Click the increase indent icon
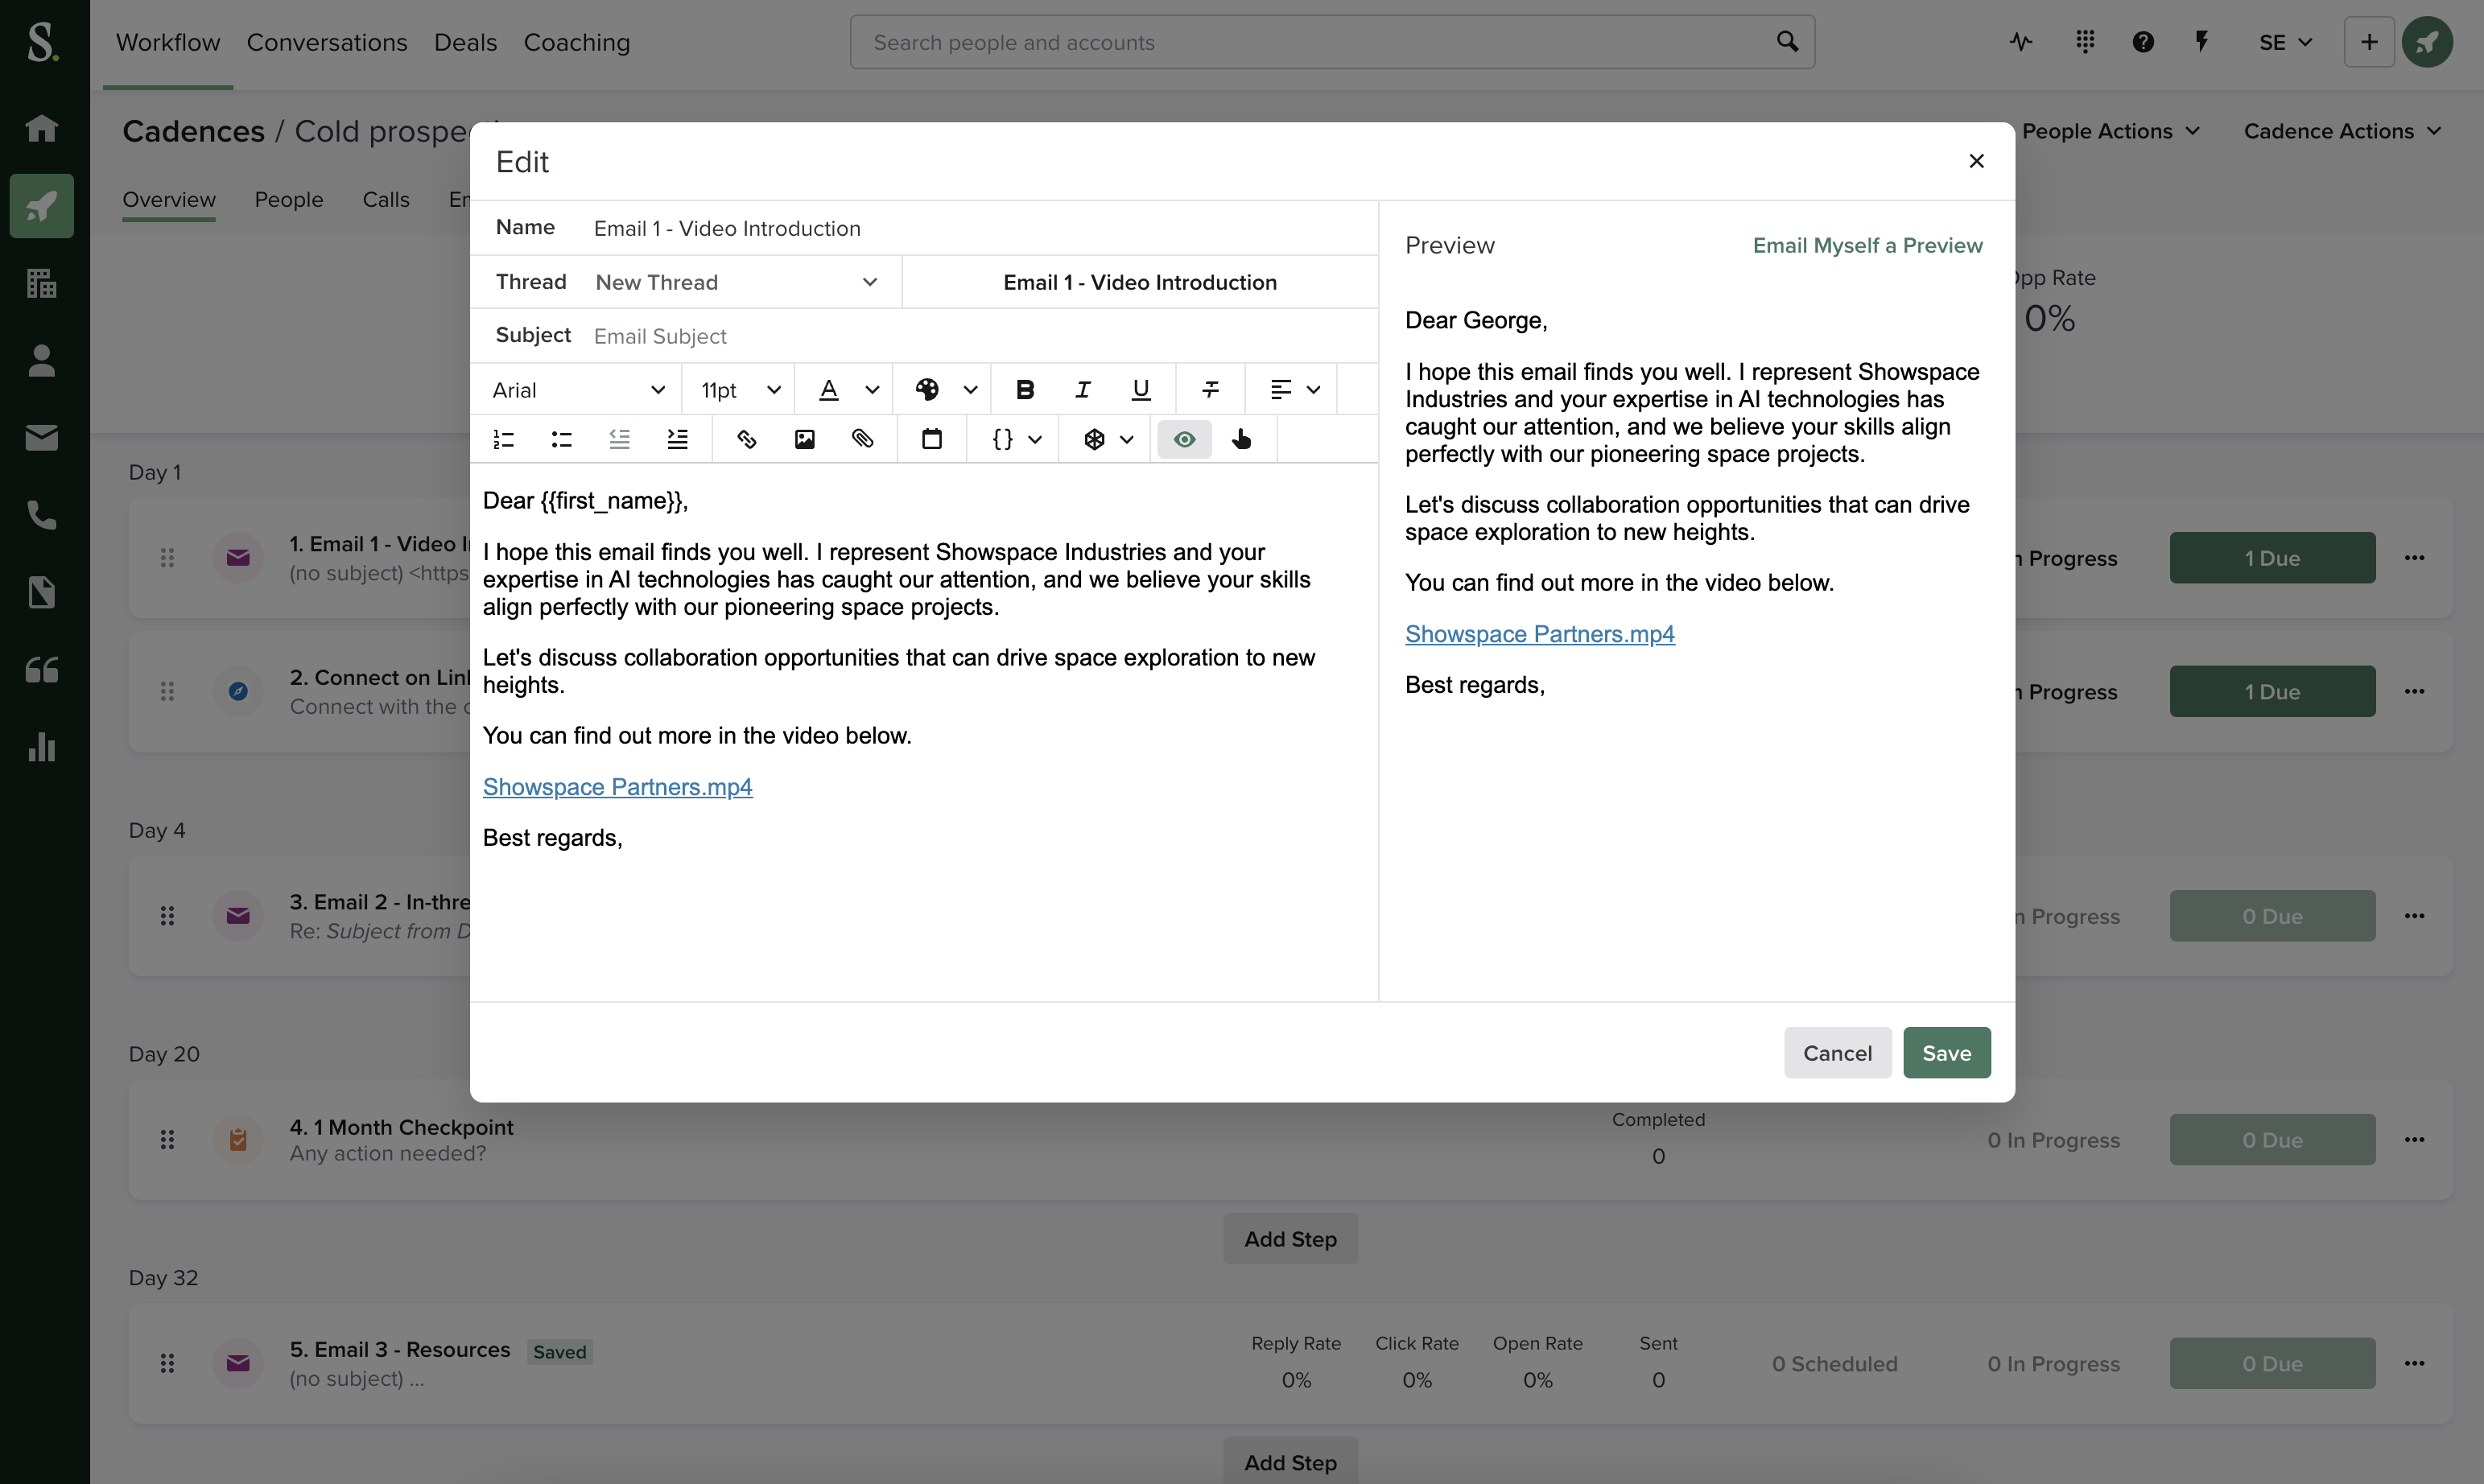Image resolution: width=2484 pixels, height=1484 pixels. click(677, 439)
